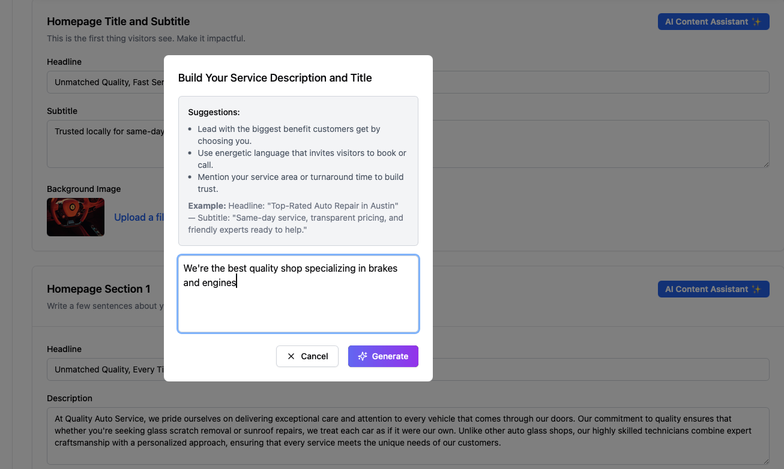Click sparkles emoji on top AI Content Assistant
Viewport: 784px width, 469px height.
point(756,22)
